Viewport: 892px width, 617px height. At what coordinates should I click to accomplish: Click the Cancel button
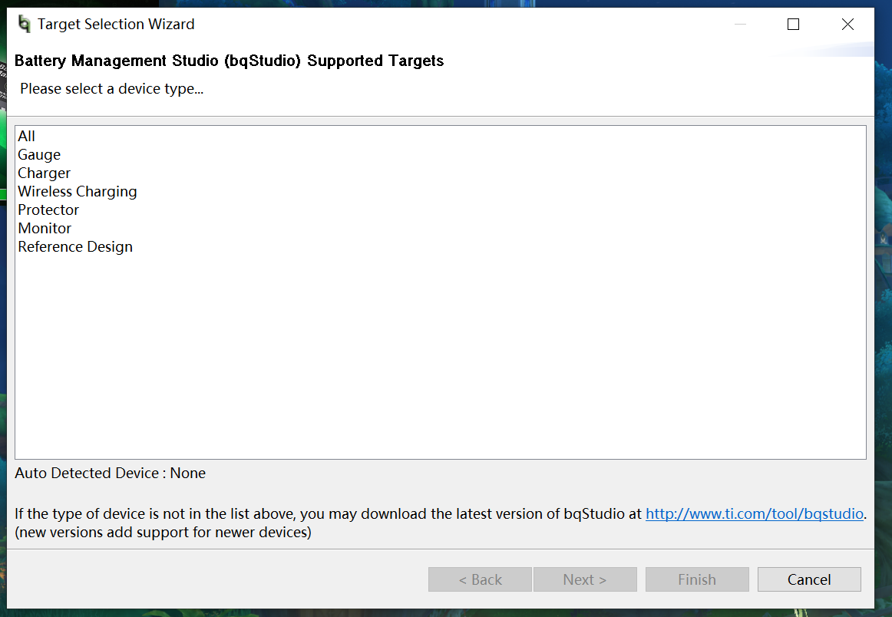(809, 579)
